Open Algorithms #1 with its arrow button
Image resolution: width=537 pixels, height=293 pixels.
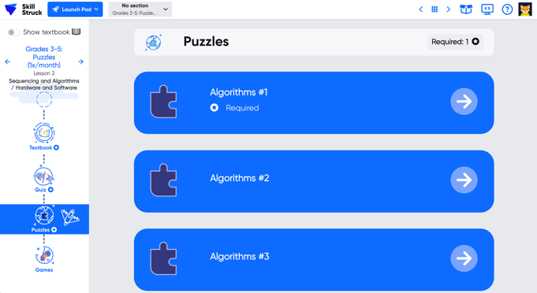coord(464,102)
